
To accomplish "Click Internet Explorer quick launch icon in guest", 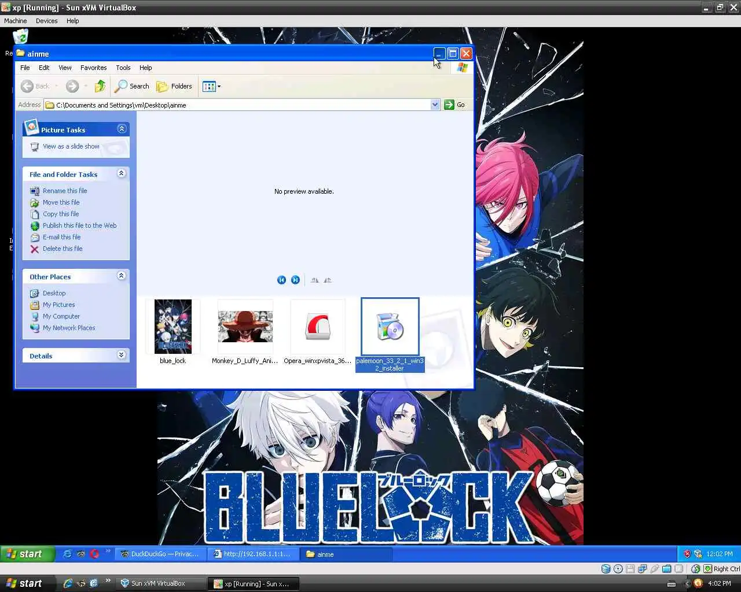I will tap(67, 554).
